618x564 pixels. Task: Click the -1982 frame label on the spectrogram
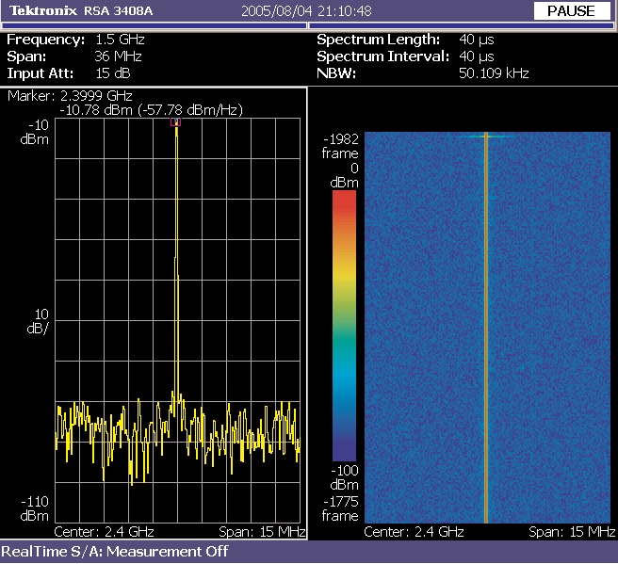pos(340,145)
